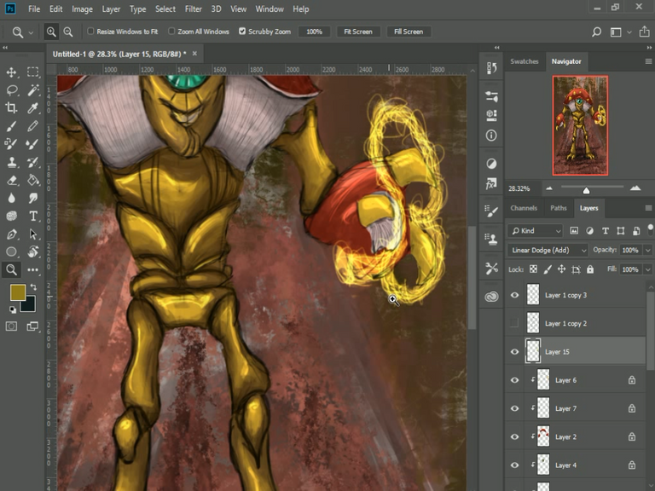The image size is (655, 491).
Task: Open Navigator panel flyout menu
Action: 648,61
